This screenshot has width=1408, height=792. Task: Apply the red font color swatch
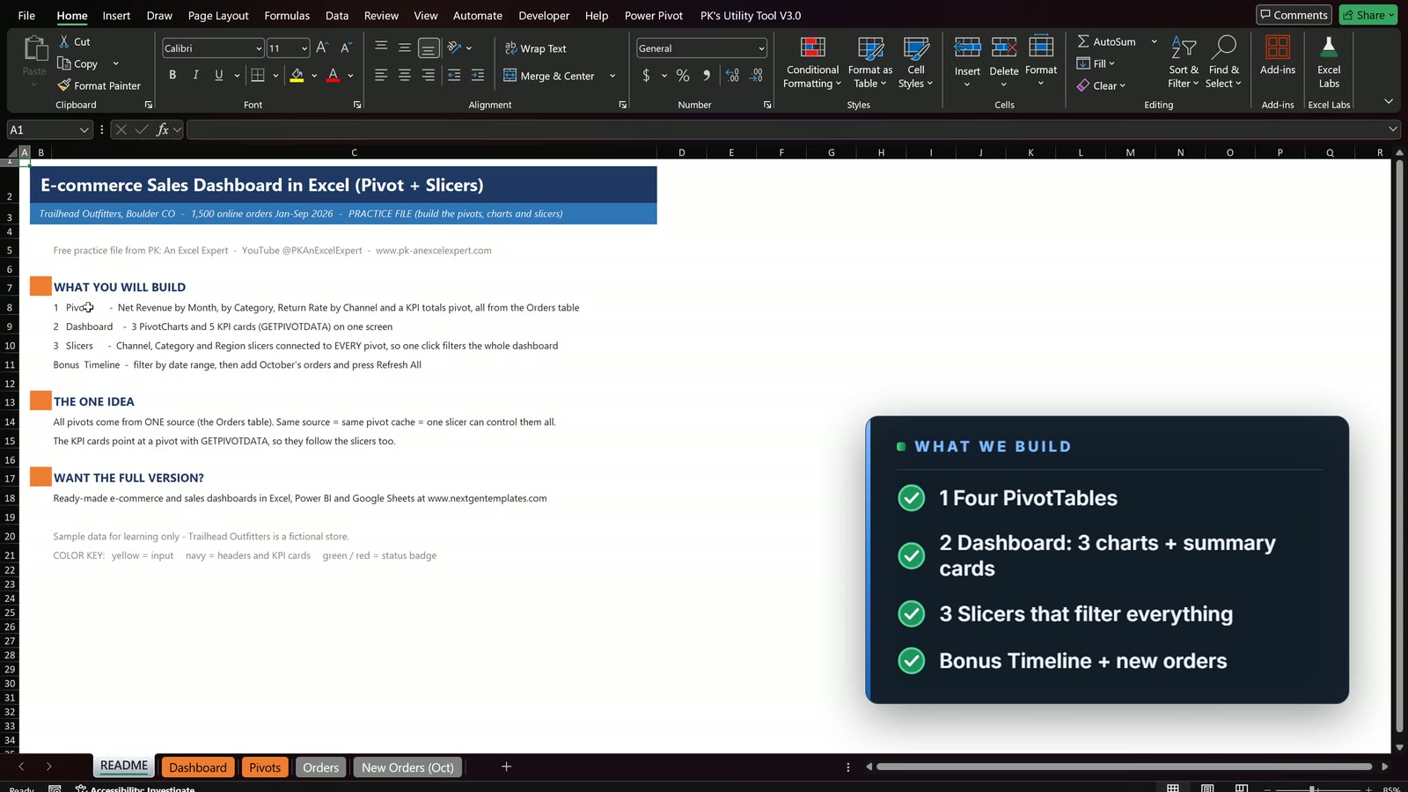coord(333,76)
